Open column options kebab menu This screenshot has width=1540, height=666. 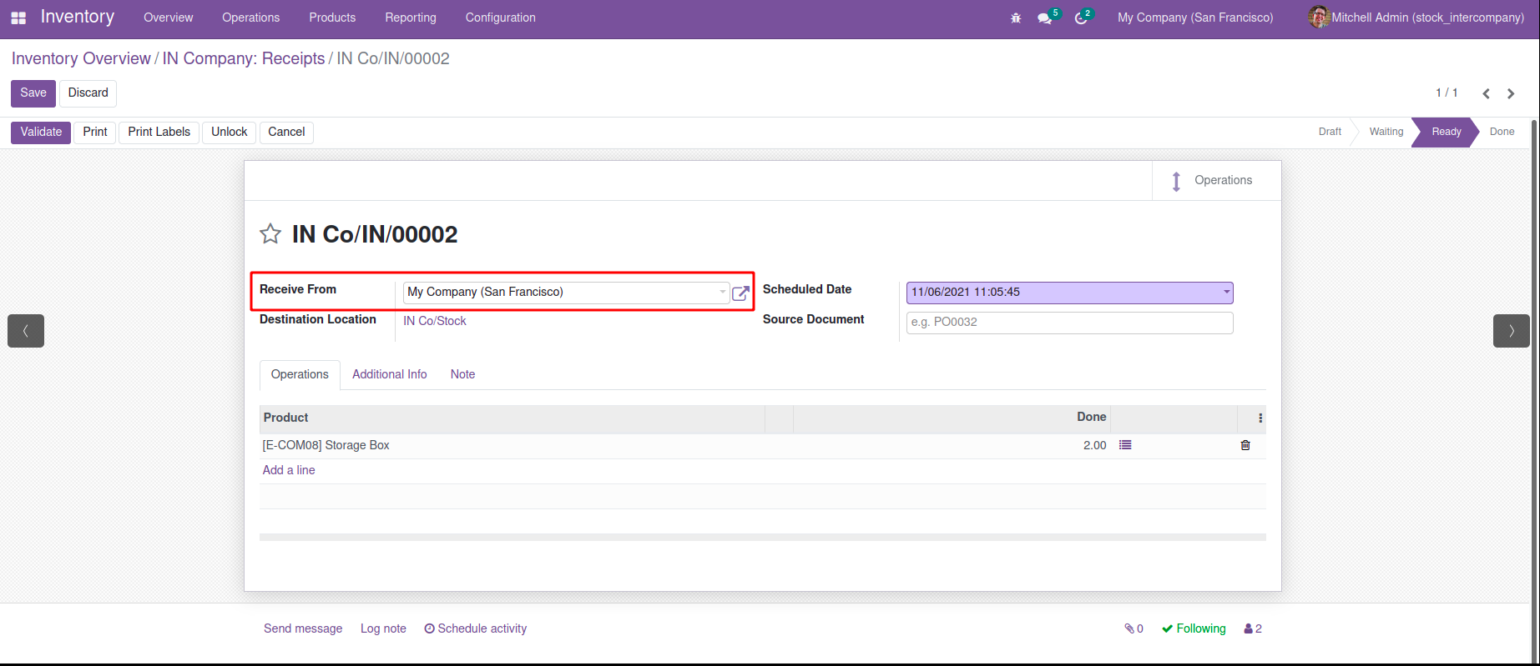(x=1260, y=418)
